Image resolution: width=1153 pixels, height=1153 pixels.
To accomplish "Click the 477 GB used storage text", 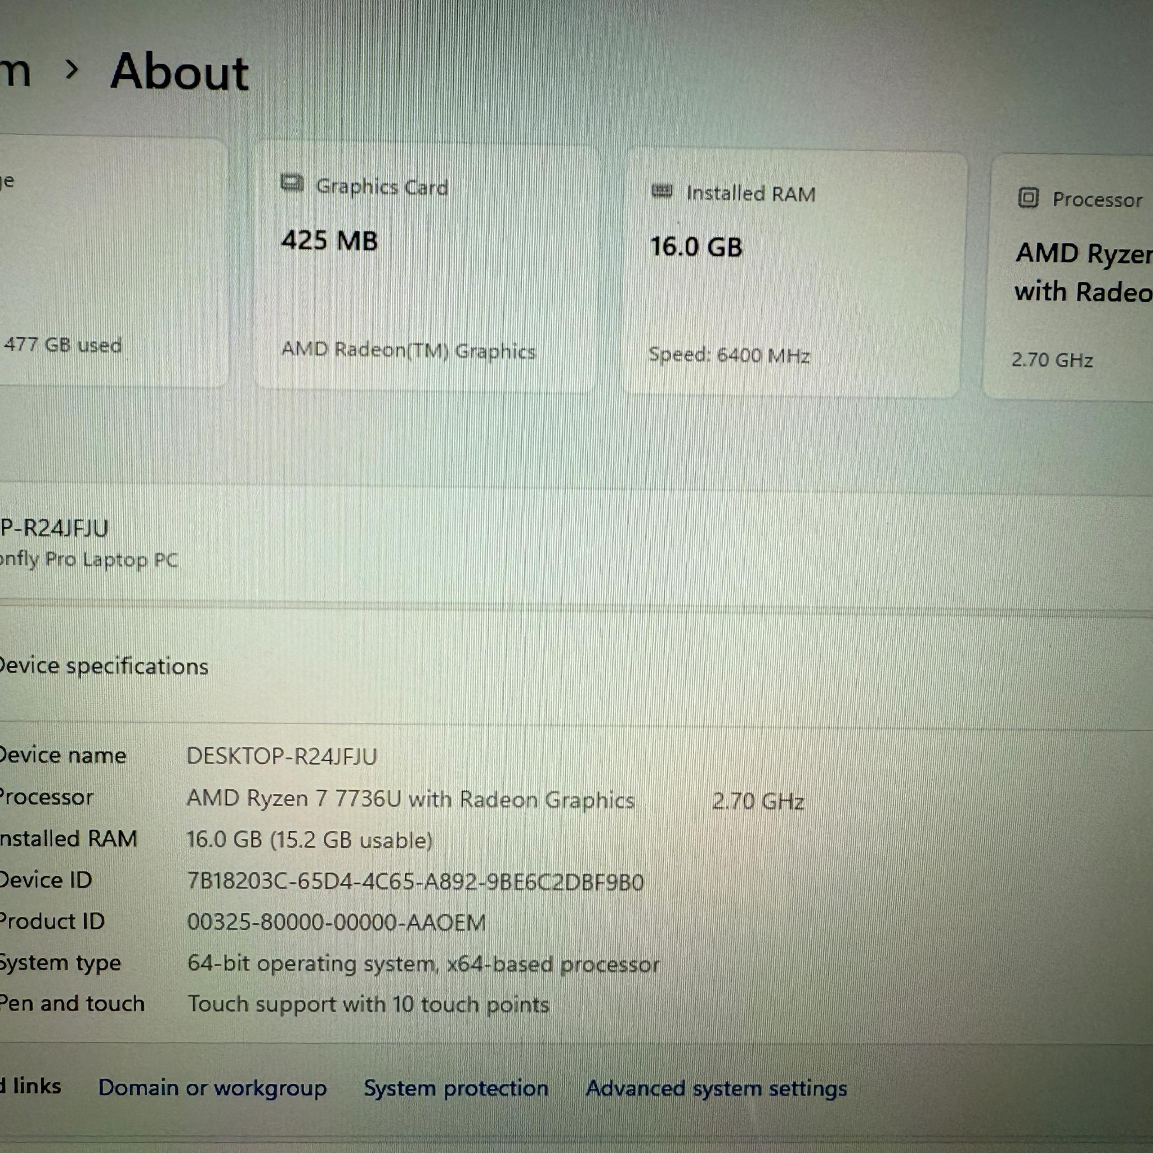I will pyautogui.click(x=62, y=345).
